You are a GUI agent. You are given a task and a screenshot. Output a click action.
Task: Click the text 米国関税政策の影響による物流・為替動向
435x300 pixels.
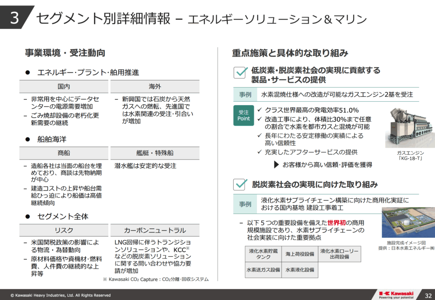click(65, 246)
